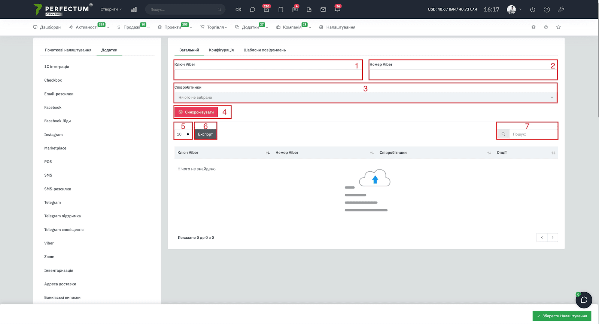The width and height of the screenshot is (599, 324).
Task: Click the document note icon in top bar
Action: tap(309, 9)
